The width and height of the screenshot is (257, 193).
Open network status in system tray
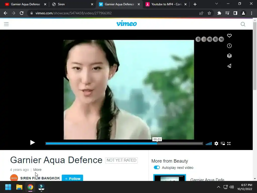226,187
